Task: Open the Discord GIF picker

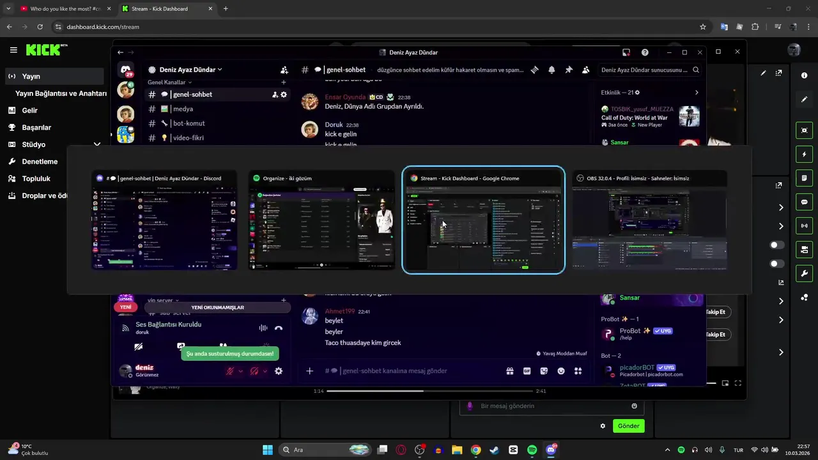Action: tap(527, 371)
